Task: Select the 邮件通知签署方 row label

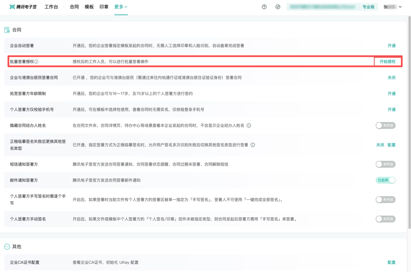Action: point(24,180)
